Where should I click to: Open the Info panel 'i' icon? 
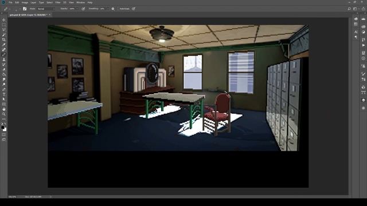tap(363, 58)
